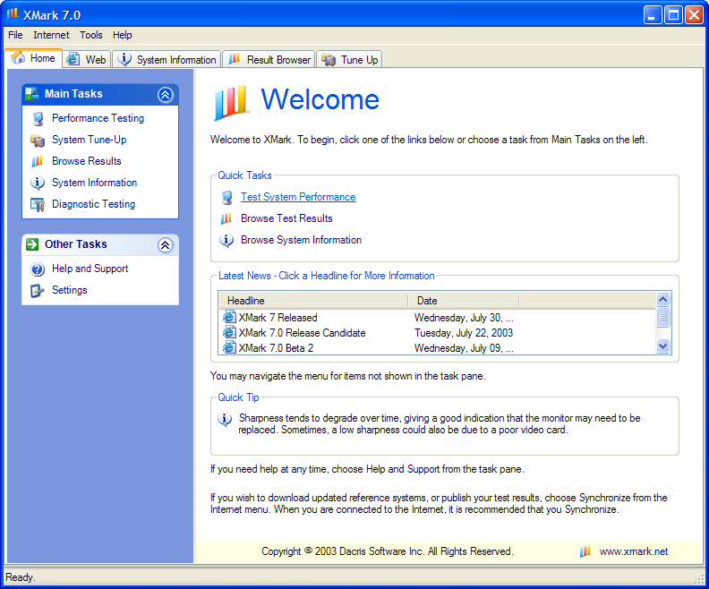Select the XMark 7.0 Release Candidate headline
The width and height of the screenshot is (709, 589).
pos(302,333)
